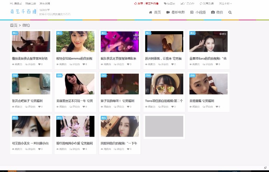
Task: Click the 发布投稿 submit link
Action: [45, 4]
